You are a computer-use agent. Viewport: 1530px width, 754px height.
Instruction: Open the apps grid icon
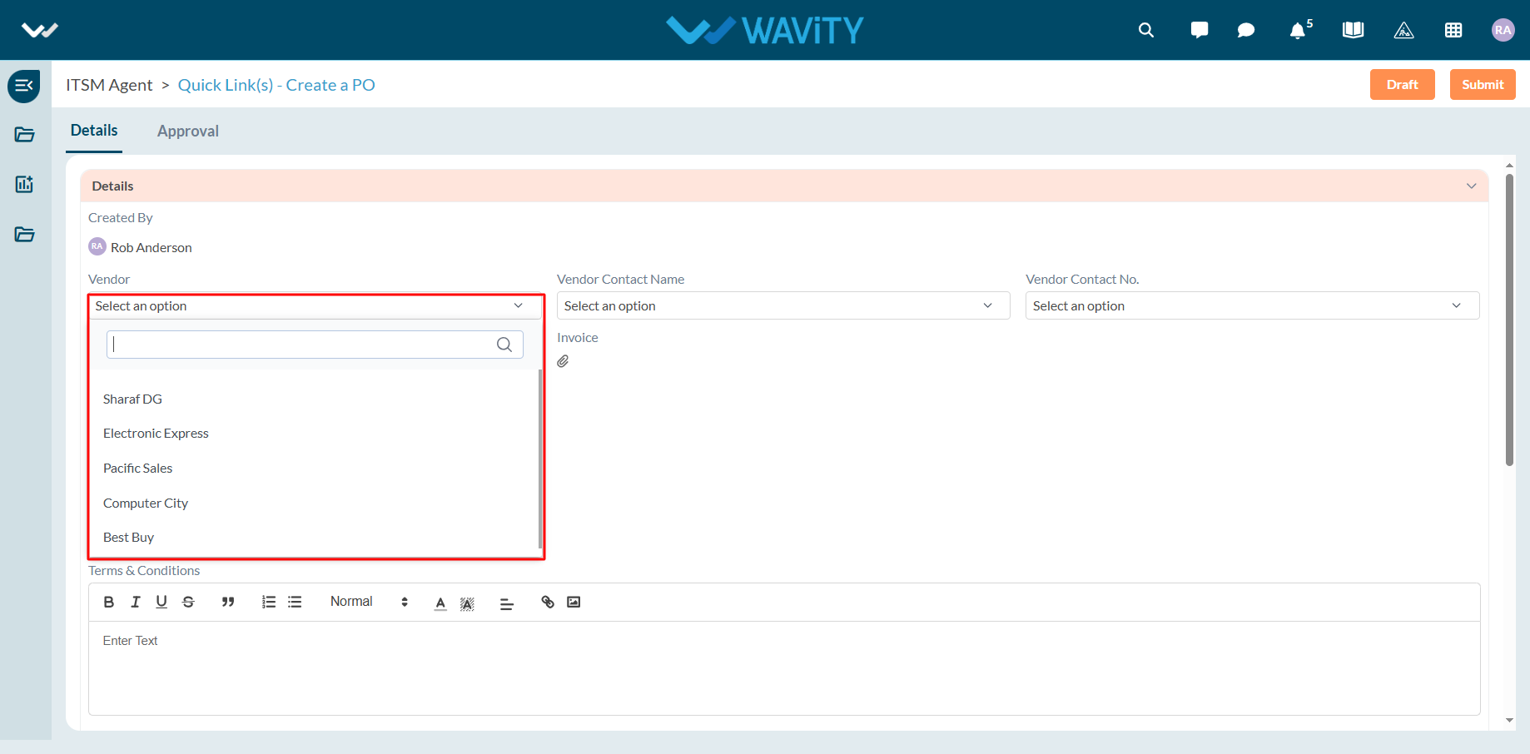pyautogui.click(x=1453, y=31)
